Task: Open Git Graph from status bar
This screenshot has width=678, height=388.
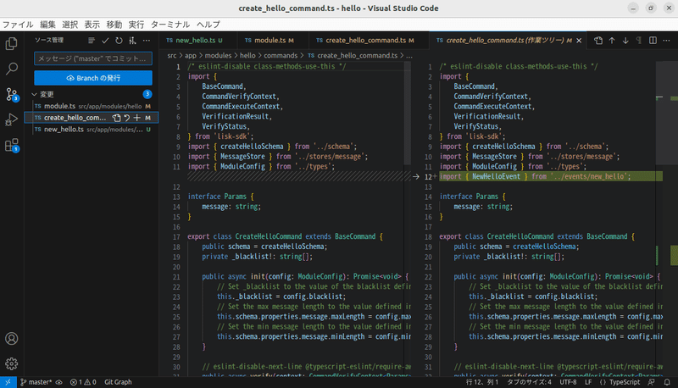Action: 118,382
